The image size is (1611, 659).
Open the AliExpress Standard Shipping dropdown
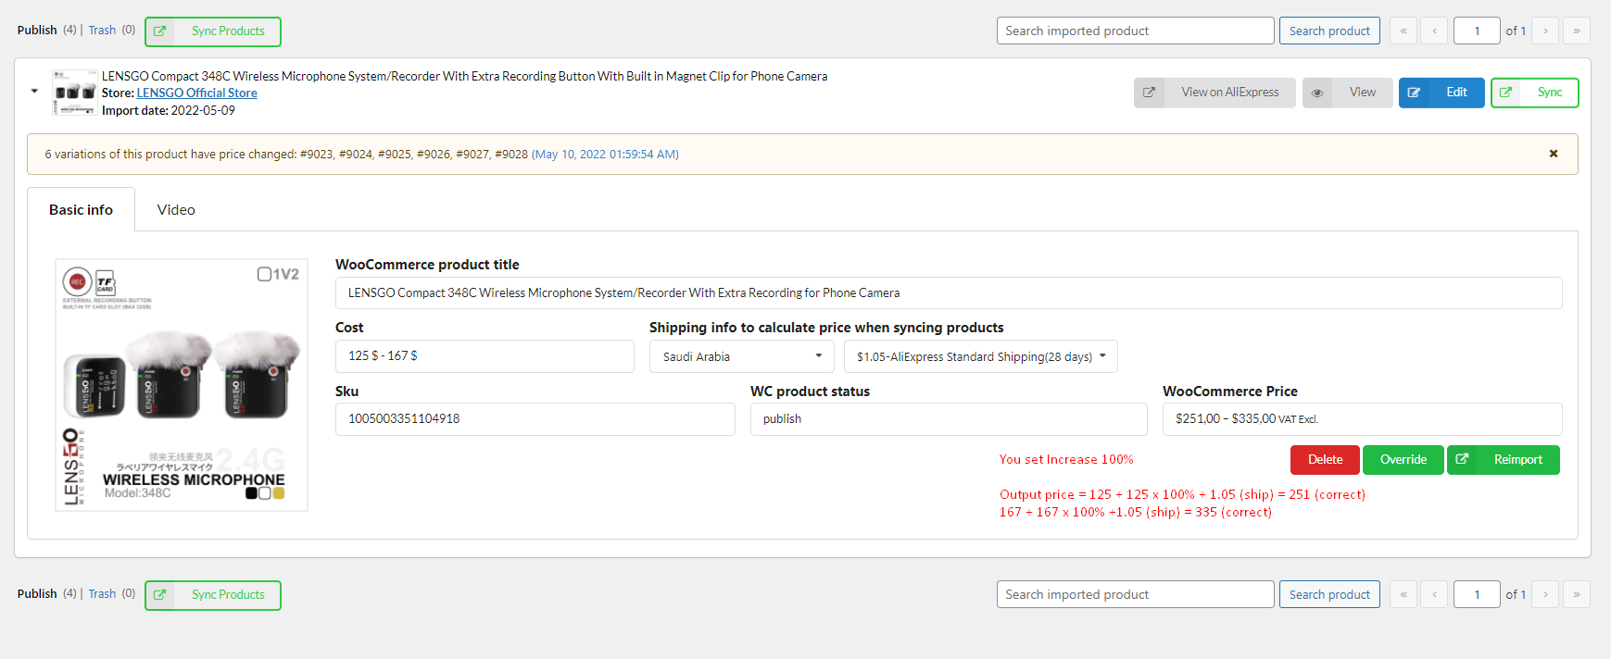click(980, 356)
